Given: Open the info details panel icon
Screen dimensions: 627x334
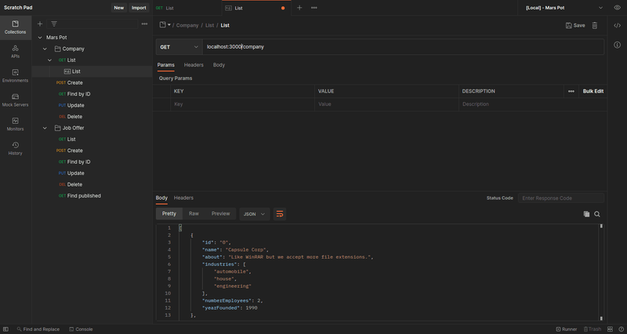Looking at the screenshot, I should pos(617,45).
